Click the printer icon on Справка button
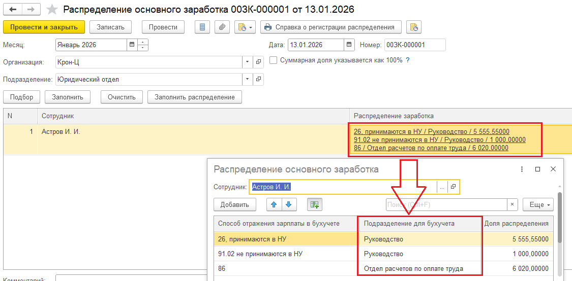572x281 pixels. [268, 27]
